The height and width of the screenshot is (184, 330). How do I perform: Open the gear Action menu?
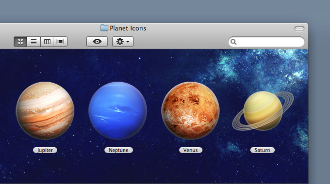coord(123,42)
